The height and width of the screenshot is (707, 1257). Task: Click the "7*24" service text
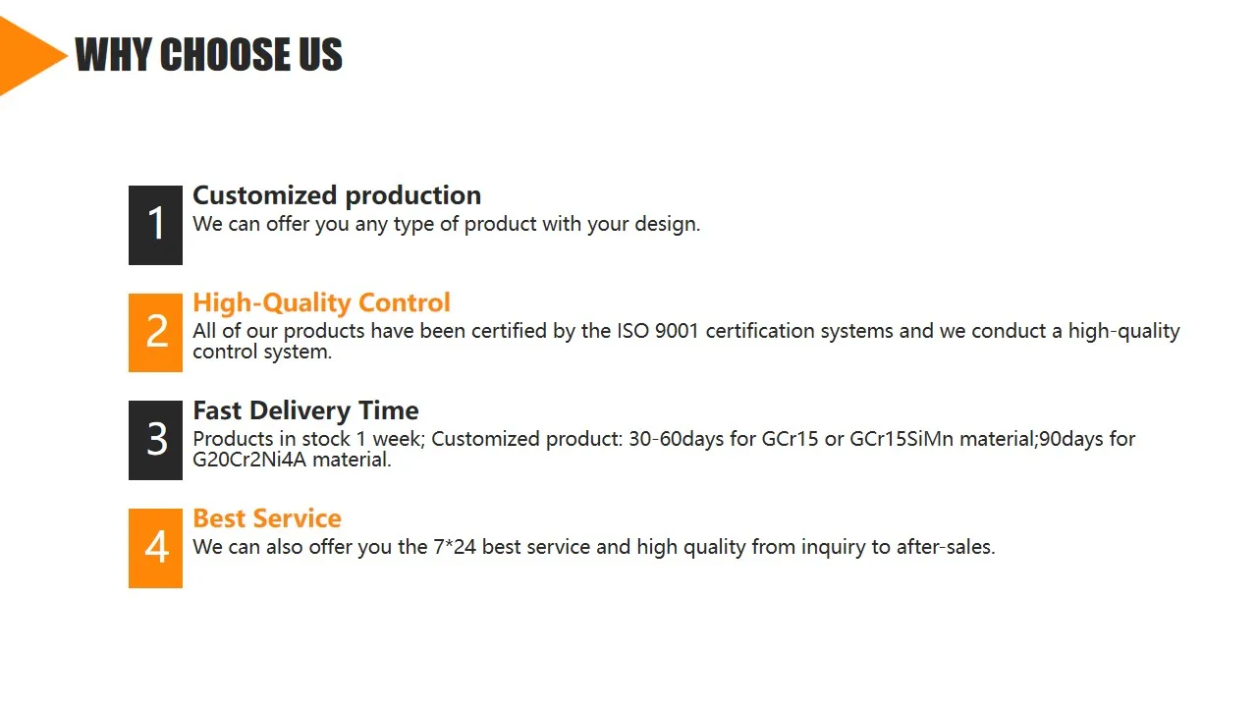coord(454,547)
